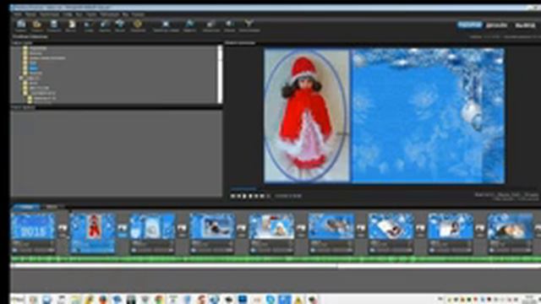Select the Slide List tab above the slides
The width and height of the screenshot is (541, 304).
[x=26, y=207]
